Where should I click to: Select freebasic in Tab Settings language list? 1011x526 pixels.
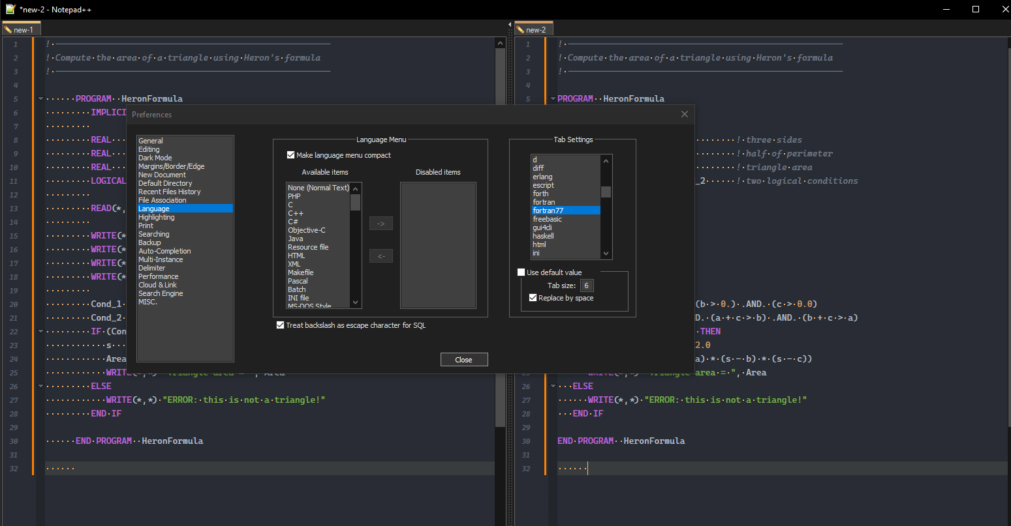[x=566, y=219]
